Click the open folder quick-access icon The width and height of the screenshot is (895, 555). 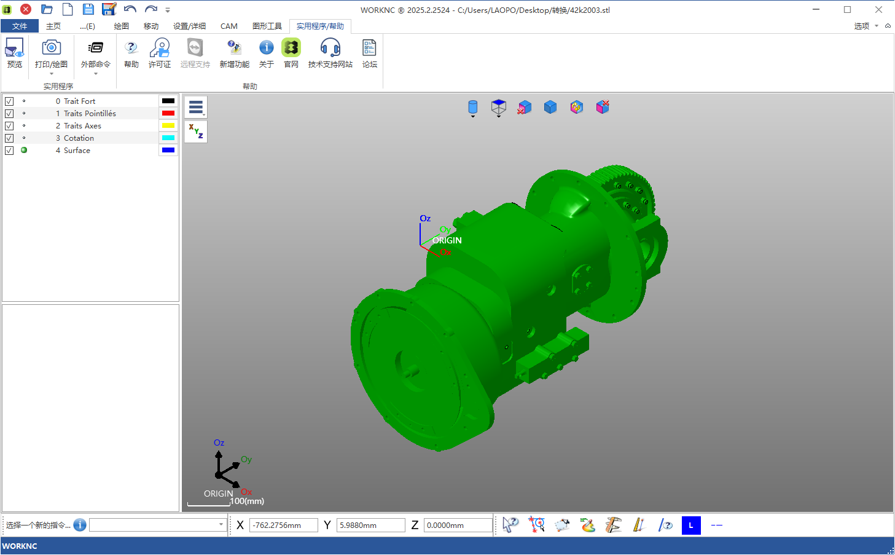click(47, 9)
